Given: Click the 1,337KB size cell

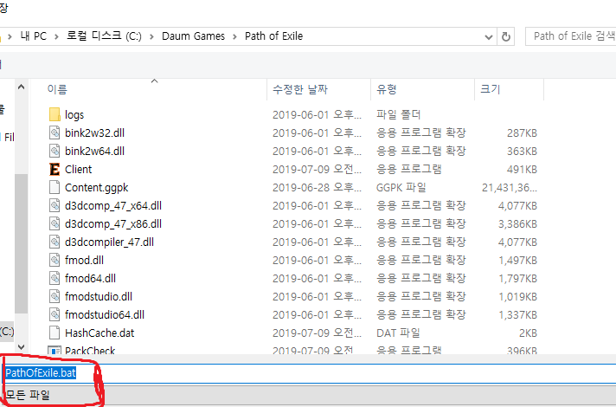Looking at the screenshot, I should (517, 314).
